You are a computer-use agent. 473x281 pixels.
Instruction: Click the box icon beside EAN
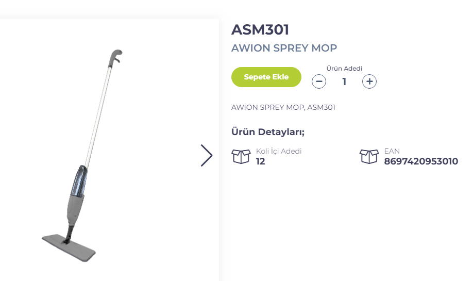(x=369, y=156)
